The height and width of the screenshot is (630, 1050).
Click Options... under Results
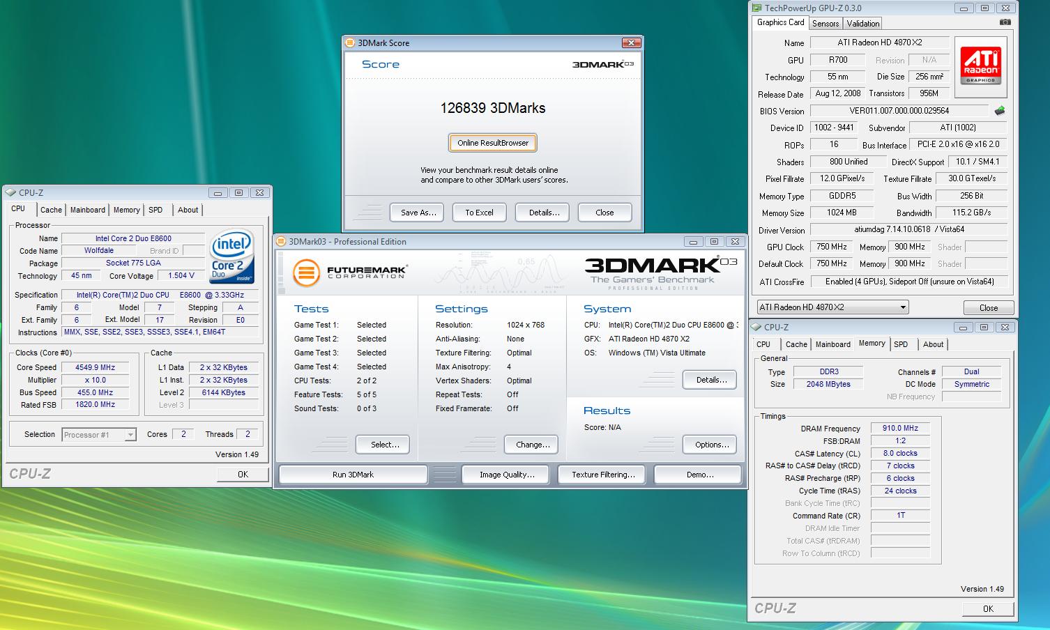click(x=711, y=445)
